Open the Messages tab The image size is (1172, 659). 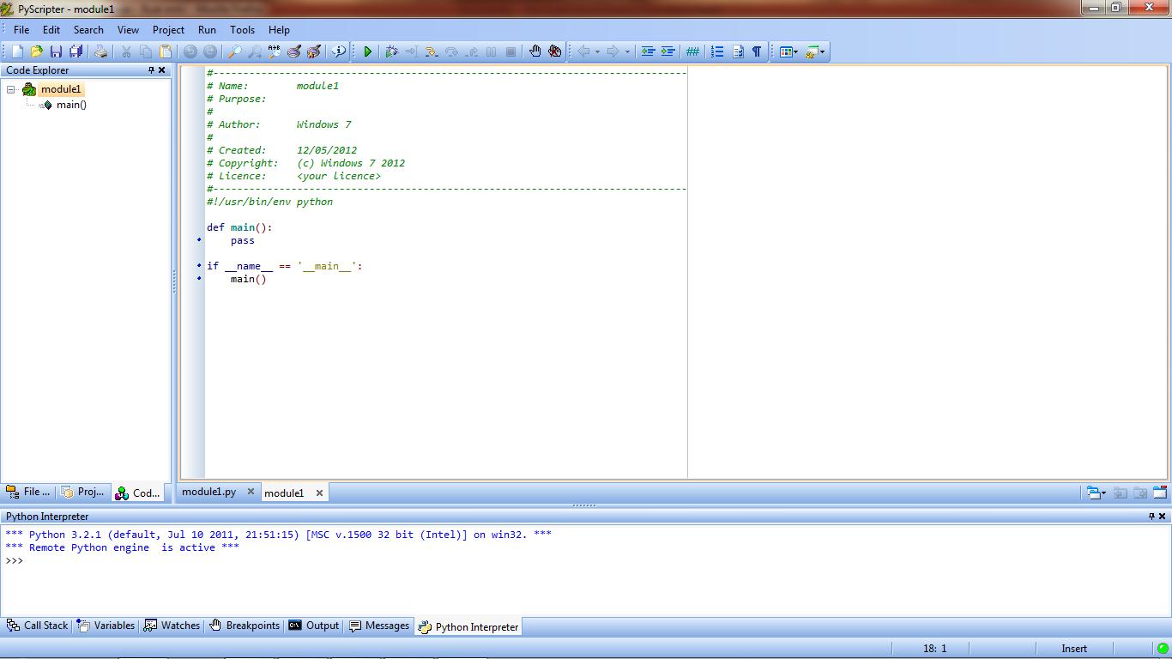(x=379, y=626)
